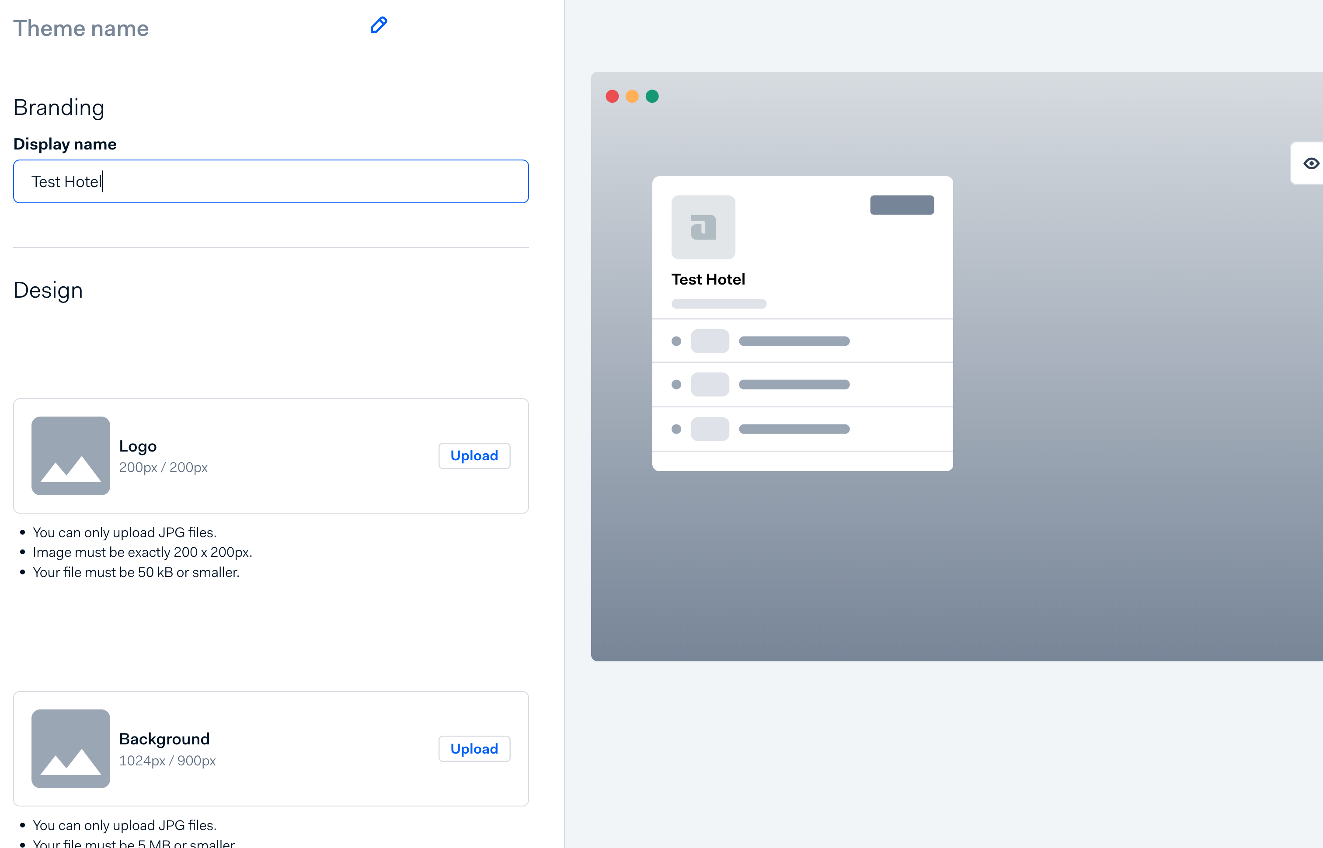The image size is (1323, 848).
Task: Upload a background image
Action: tap(473, 748)
